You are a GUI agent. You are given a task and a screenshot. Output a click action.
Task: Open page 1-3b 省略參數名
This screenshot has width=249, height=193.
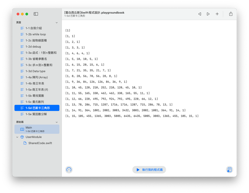coord(37,59)
